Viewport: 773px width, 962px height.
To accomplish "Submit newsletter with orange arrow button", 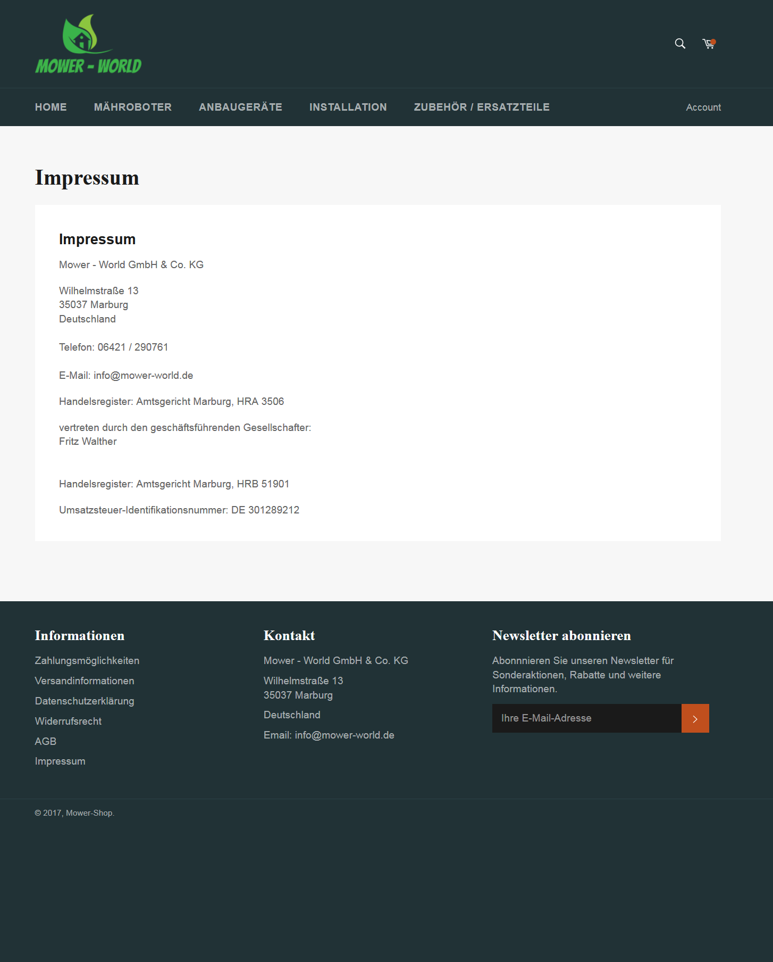I will coord(695,718).
